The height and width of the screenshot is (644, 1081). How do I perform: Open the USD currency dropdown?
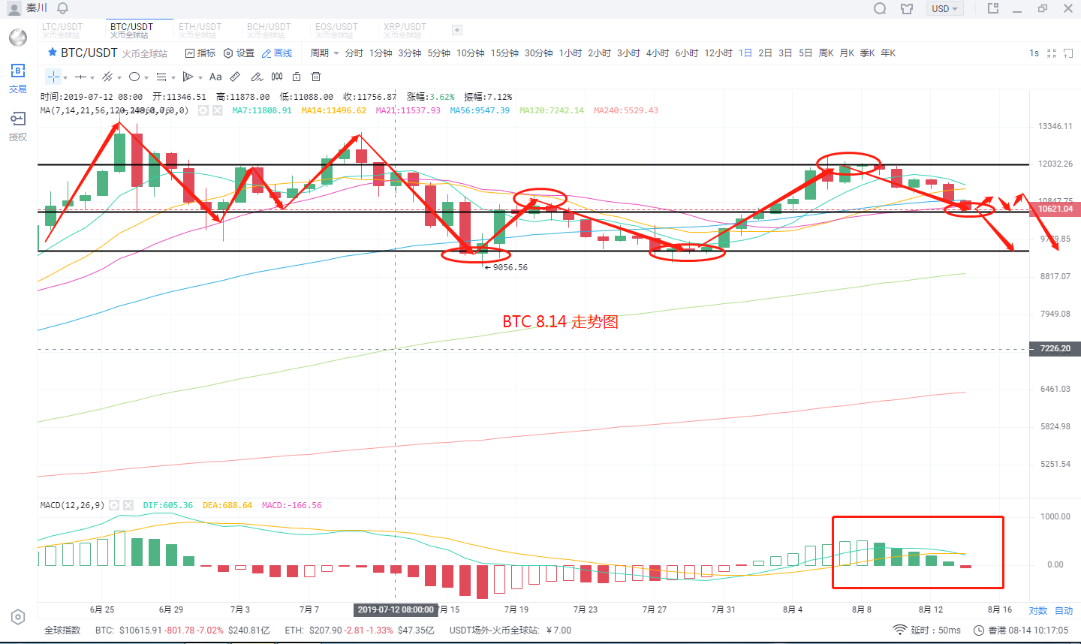click(945, 8)
